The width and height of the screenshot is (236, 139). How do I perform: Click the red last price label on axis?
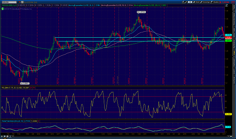228,37
